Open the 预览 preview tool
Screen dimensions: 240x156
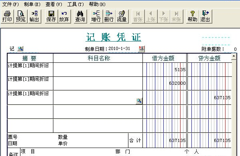point(20,16)
